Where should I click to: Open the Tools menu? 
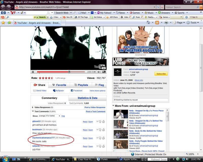(192, 23)
